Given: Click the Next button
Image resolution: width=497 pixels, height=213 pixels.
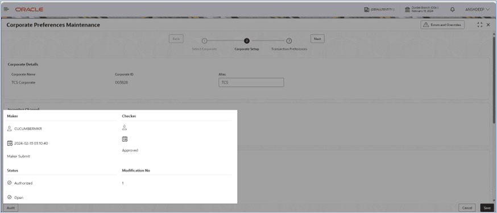Looking at the screenshot, I should point(317,39).
